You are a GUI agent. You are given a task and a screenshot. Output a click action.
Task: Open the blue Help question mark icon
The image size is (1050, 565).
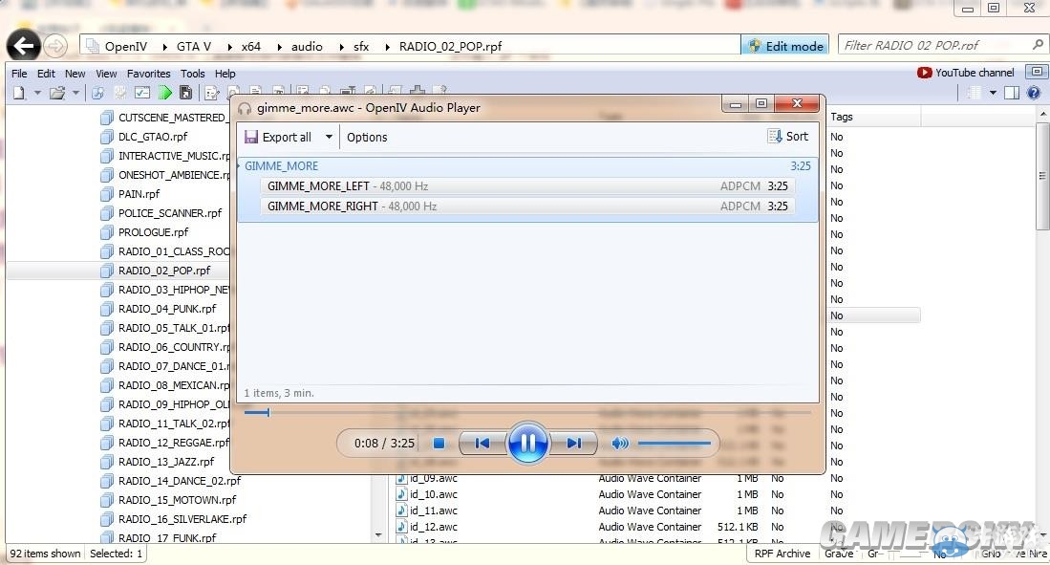pos(1034,93)
